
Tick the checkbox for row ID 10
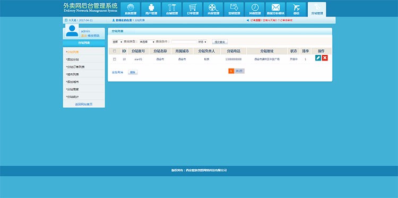(x=115, y=59)
